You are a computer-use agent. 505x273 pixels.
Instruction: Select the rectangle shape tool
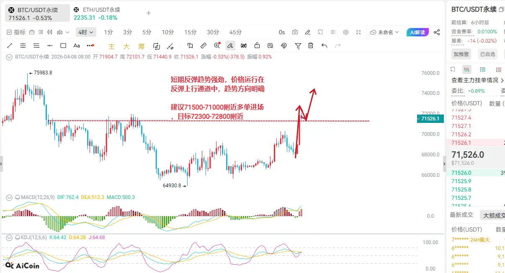click(x=63, y=46)
